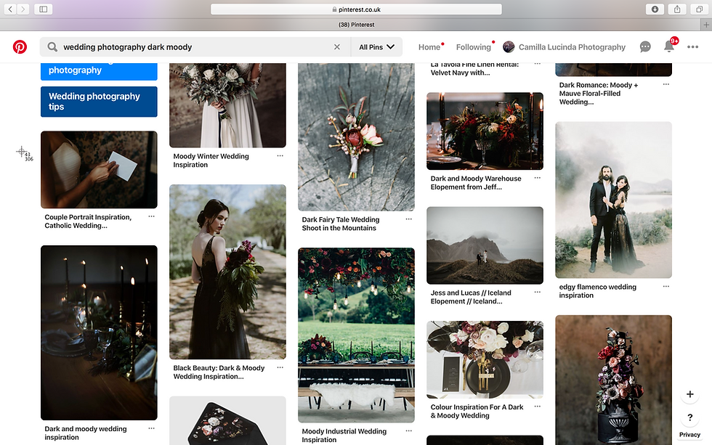Viewport: 712px width, 445px height.
Task: Open the boutonniere on wood pin image
Action: (356, 137)
